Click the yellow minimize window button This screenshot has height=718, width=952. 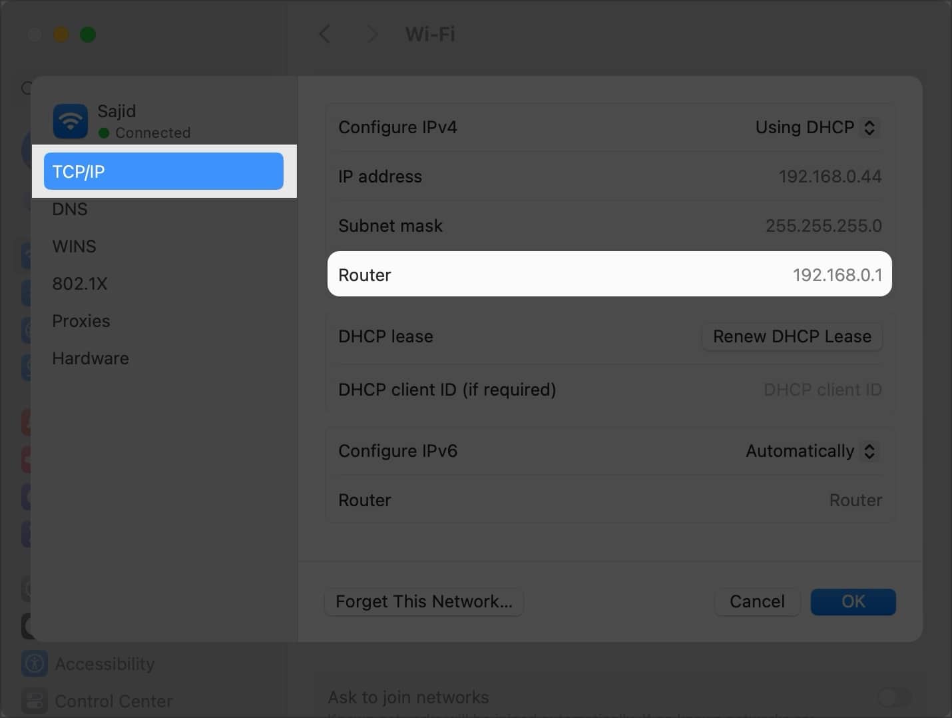pyautogui.click(x=61, y=34)
